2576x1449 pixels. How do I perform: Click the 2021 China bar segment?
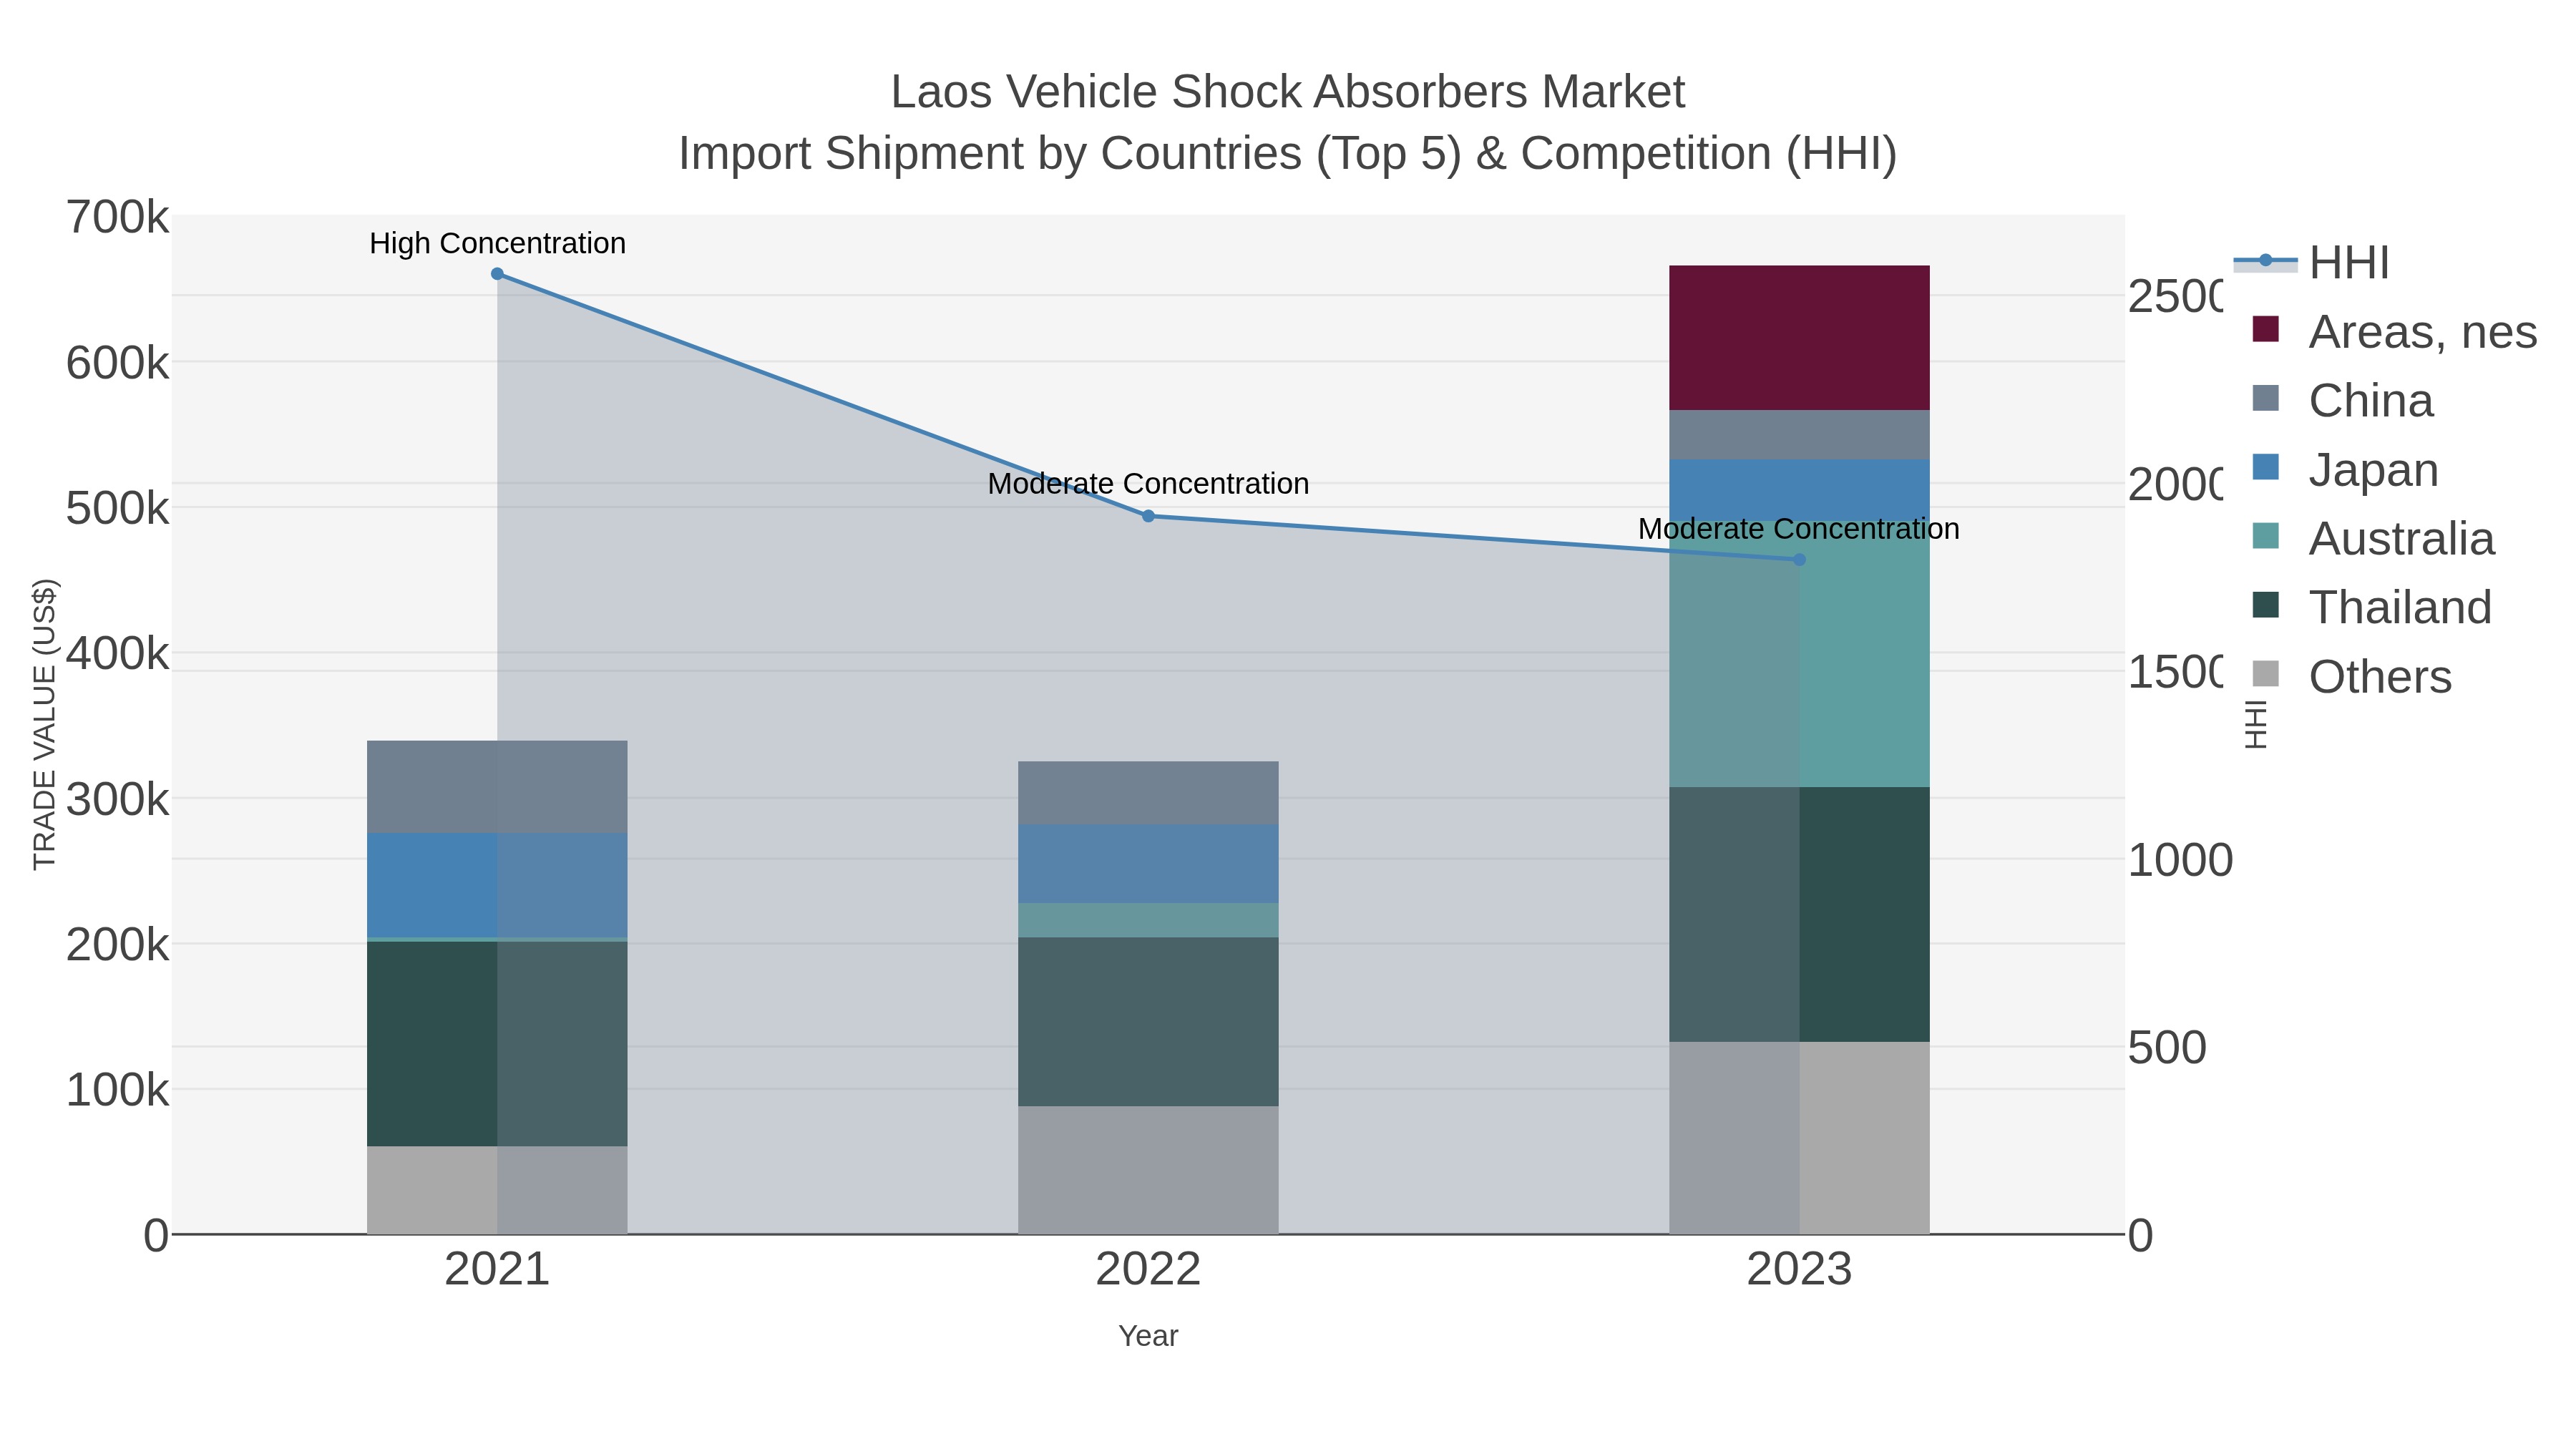[x=497, y=787]
